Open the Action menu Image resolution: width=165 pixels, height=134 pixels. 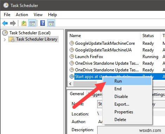coord(22,15)
